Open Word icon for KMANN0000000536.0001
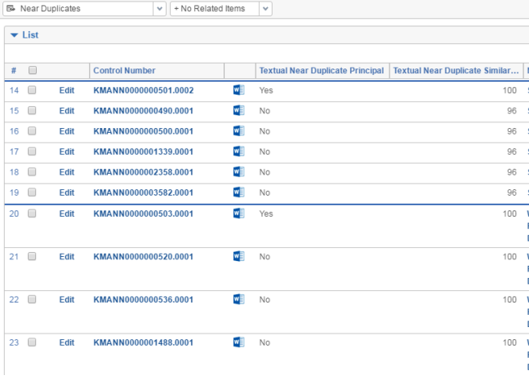The width and height of the screenshot is (529, 380). click(x=239, y=299)
